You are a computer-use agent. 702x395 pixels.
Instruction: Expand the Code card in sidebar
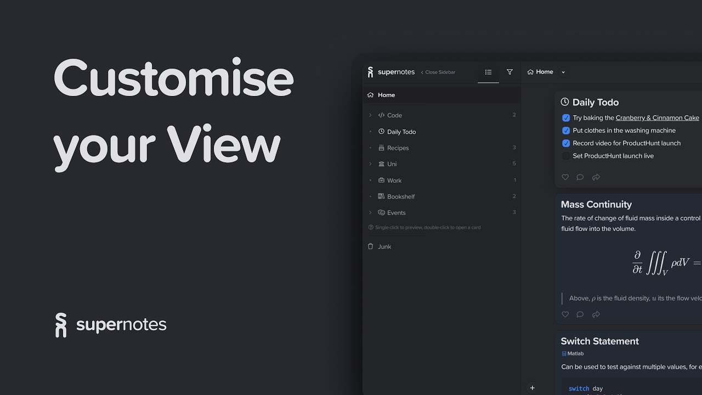point(370,115)
